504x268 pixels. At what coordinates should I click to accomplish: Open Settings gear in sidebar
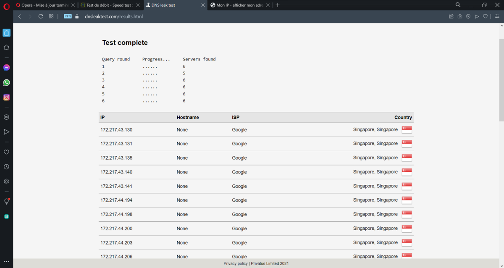6,181
